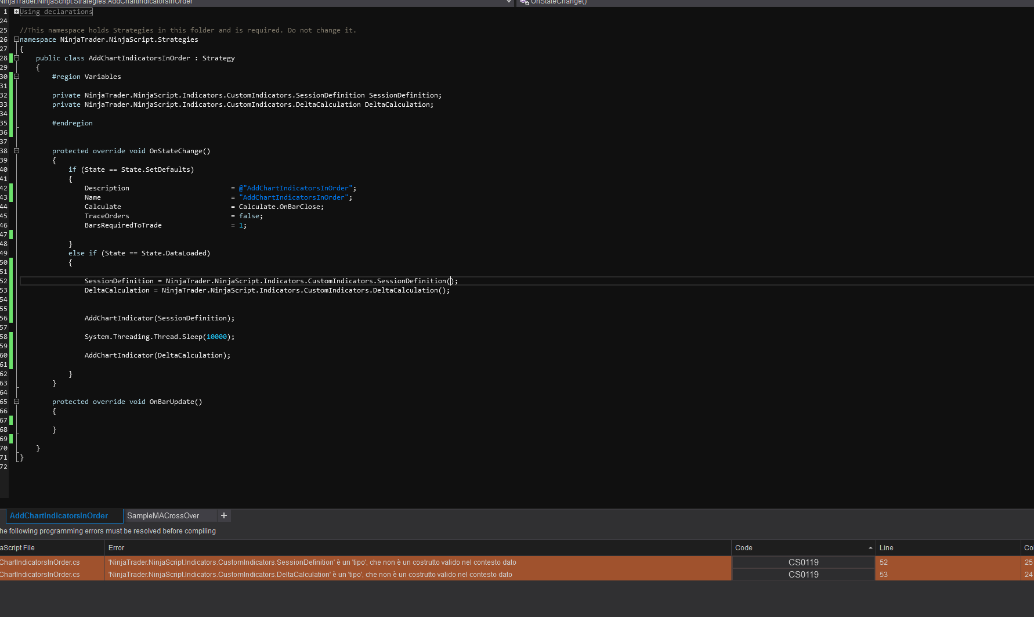The height and width of the screenshot is (617, 1034).
Task: Collapse the AddChartIndicatorsInOrder class block
Action: pyautogui.click(x=16, y=57)
